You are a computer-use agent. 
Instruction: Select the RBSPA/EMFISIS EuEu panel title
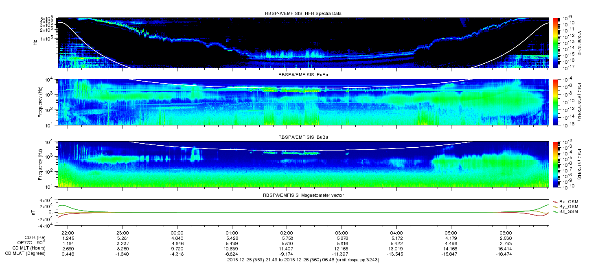[303, 75]
